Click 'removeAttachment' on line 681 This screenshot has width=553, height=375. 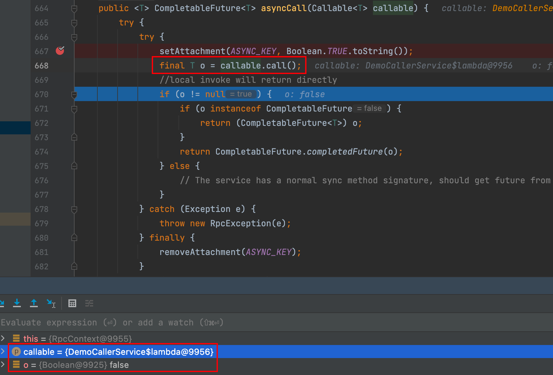(x=200, y=252)
